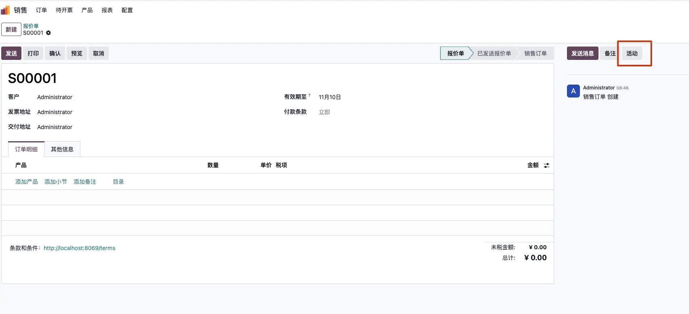689x314 pixels.
Task: Select the 销售订单 status stage
Action: pyautogui.click(x=535, y=53)
